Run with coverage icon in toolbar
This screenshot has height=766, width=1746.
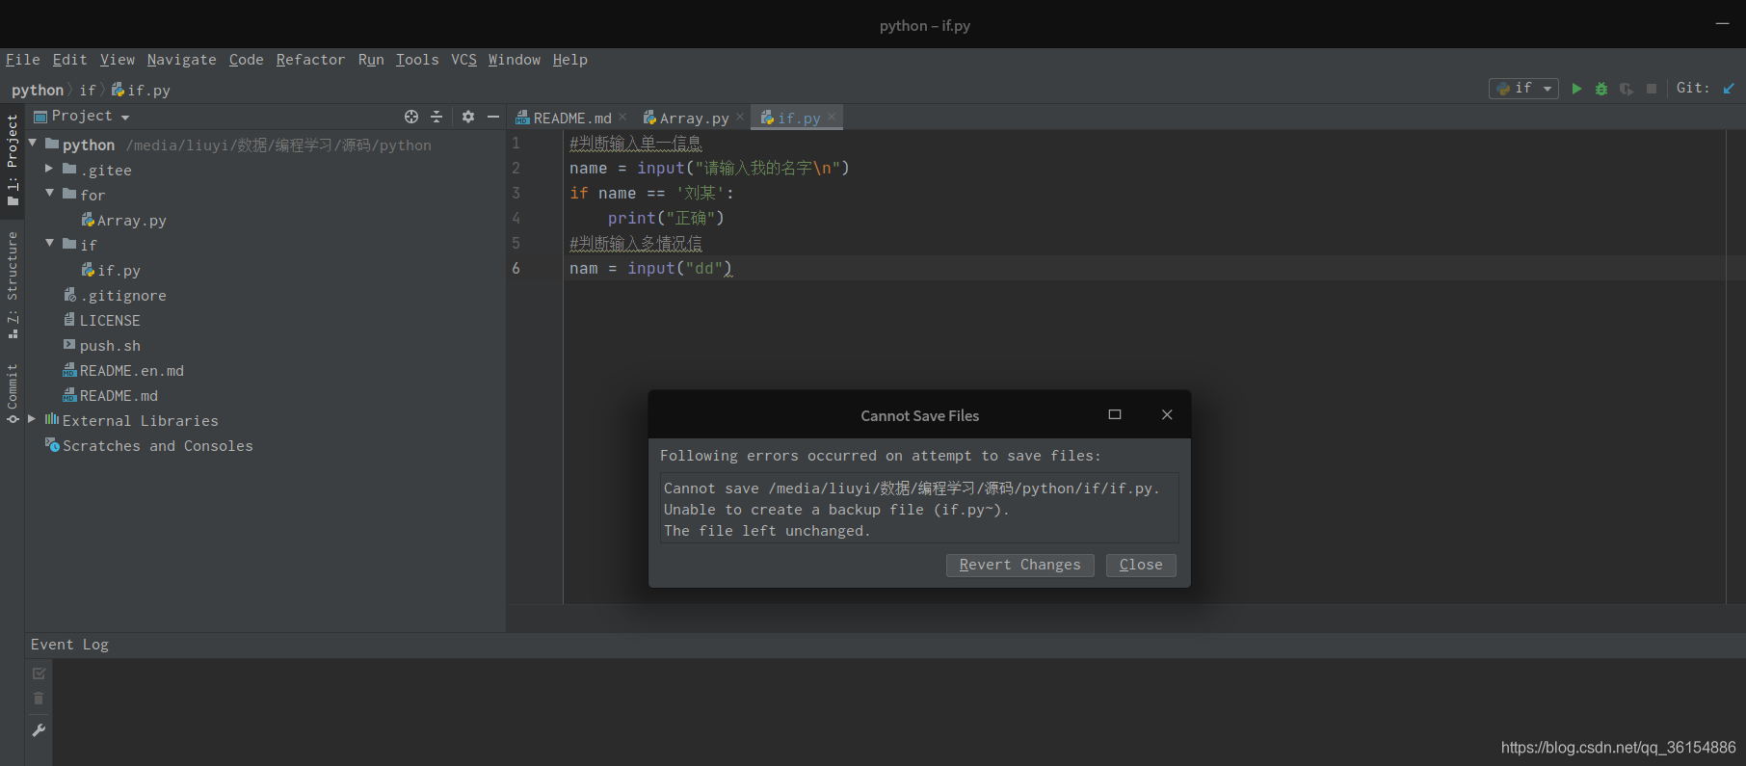point(1627,89)
